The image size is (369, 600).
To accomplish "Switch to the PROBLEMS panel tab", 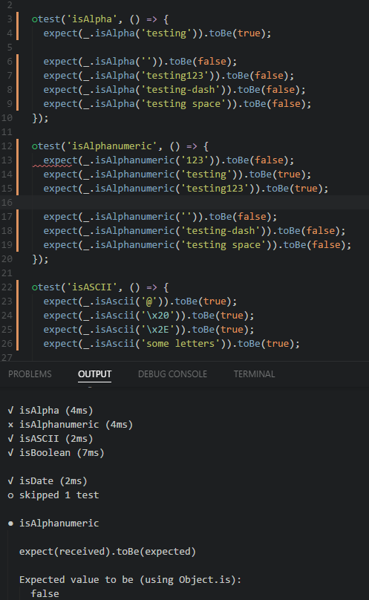I will 30,374.
